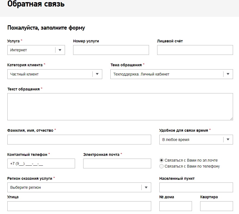Click the Улица input field
Screen dimensions: 239x214
tap(79, 206)
